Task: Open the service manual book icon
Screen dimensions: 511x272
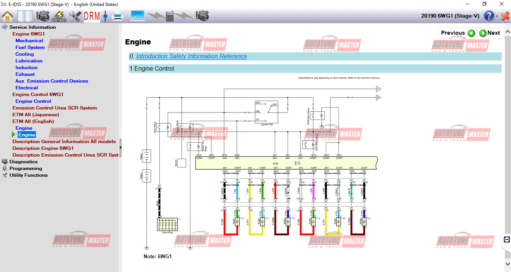Action: pos(25,16)
